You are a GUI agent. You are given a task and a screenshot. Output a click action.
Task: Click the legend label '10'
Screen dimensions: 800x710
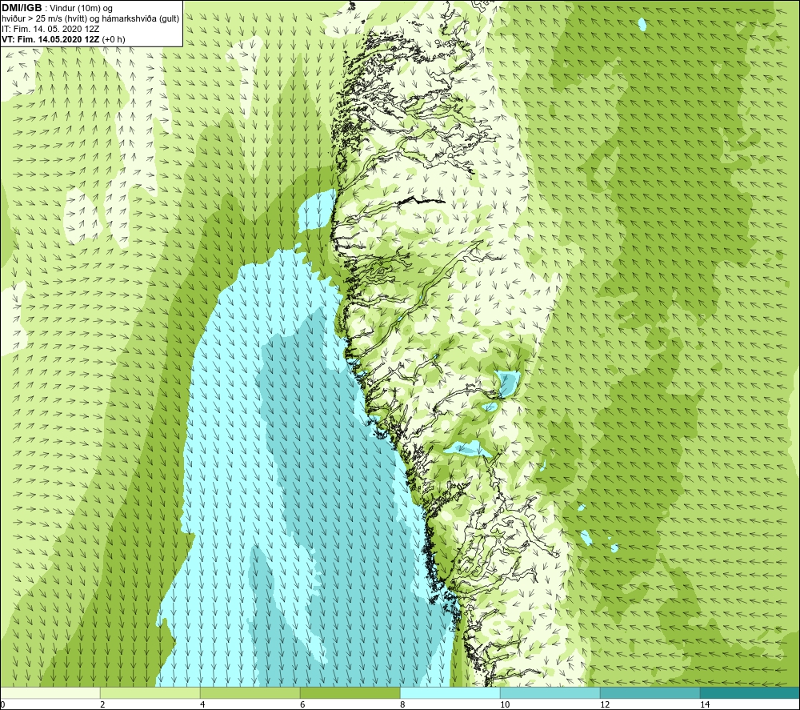pyautogui.click(x=505, y=704)
